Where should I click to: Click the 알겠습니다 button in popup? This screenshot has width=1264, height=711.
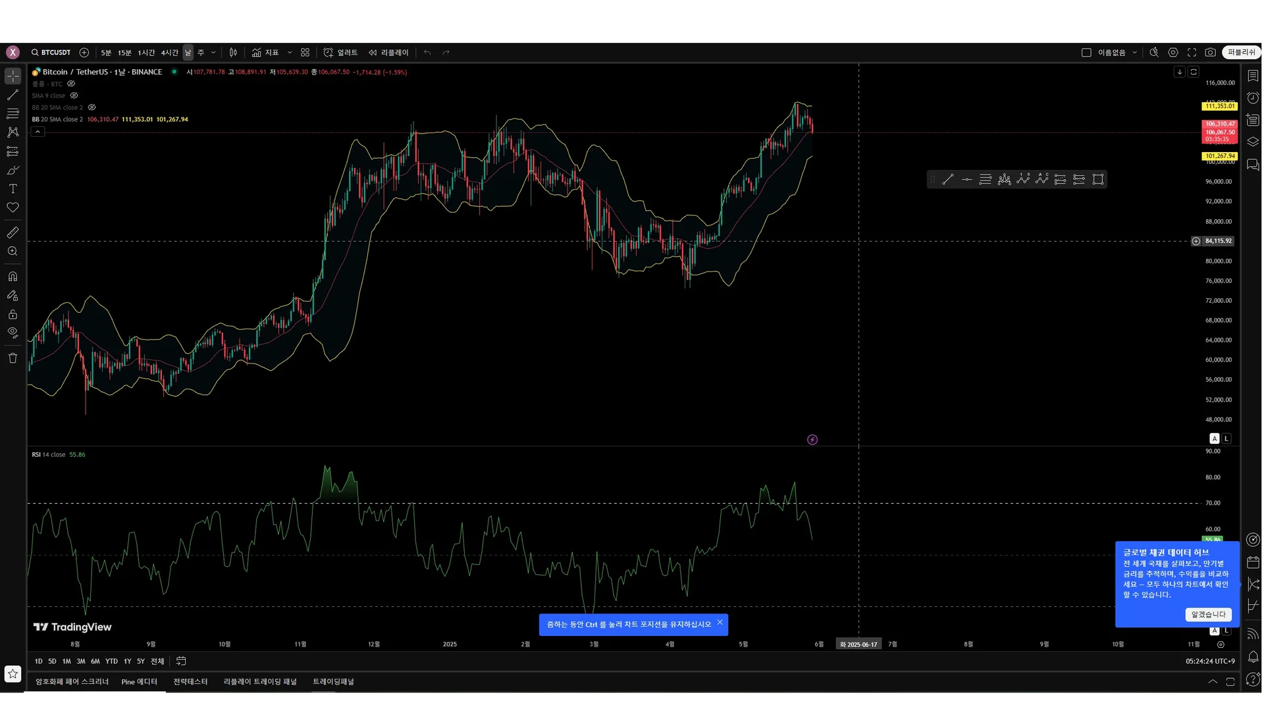(x=1208, y=614)
